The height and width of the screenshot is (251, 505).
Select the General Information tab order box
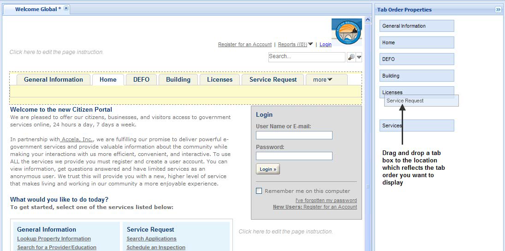coord(416,26)
